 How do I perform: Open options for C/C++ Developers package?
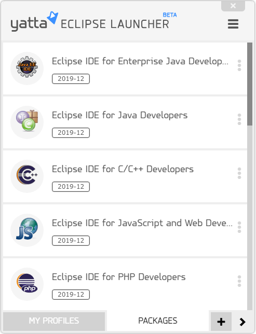tap(239, 173)
